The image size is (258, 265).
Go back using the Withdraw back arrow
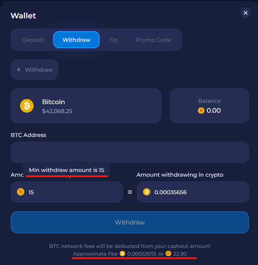tap(18, 70)
